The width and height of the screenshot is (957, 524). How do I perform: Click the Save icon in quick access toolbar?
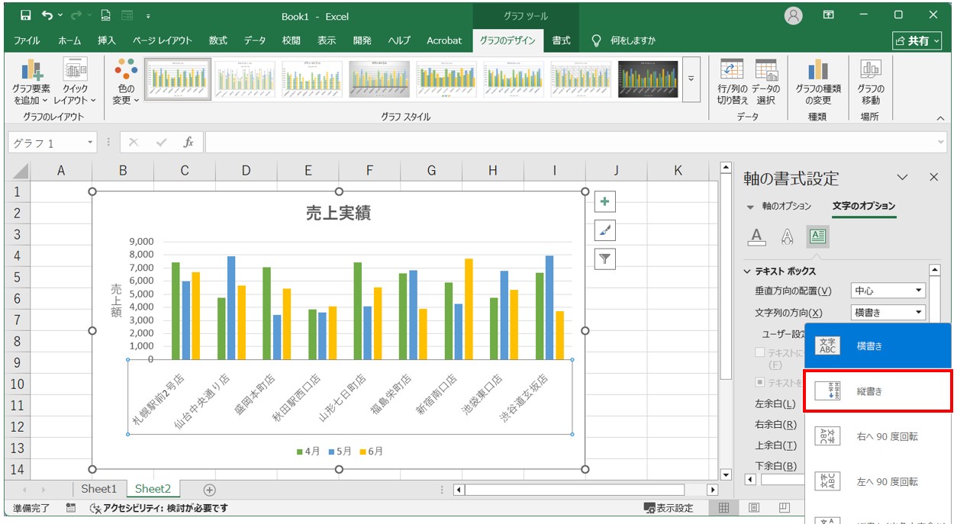click(25, 15)
